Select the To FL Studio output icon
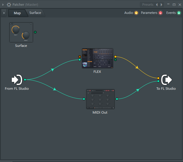Image resolution: width=183 pixels, height=162 pixels. coord(167,80)
